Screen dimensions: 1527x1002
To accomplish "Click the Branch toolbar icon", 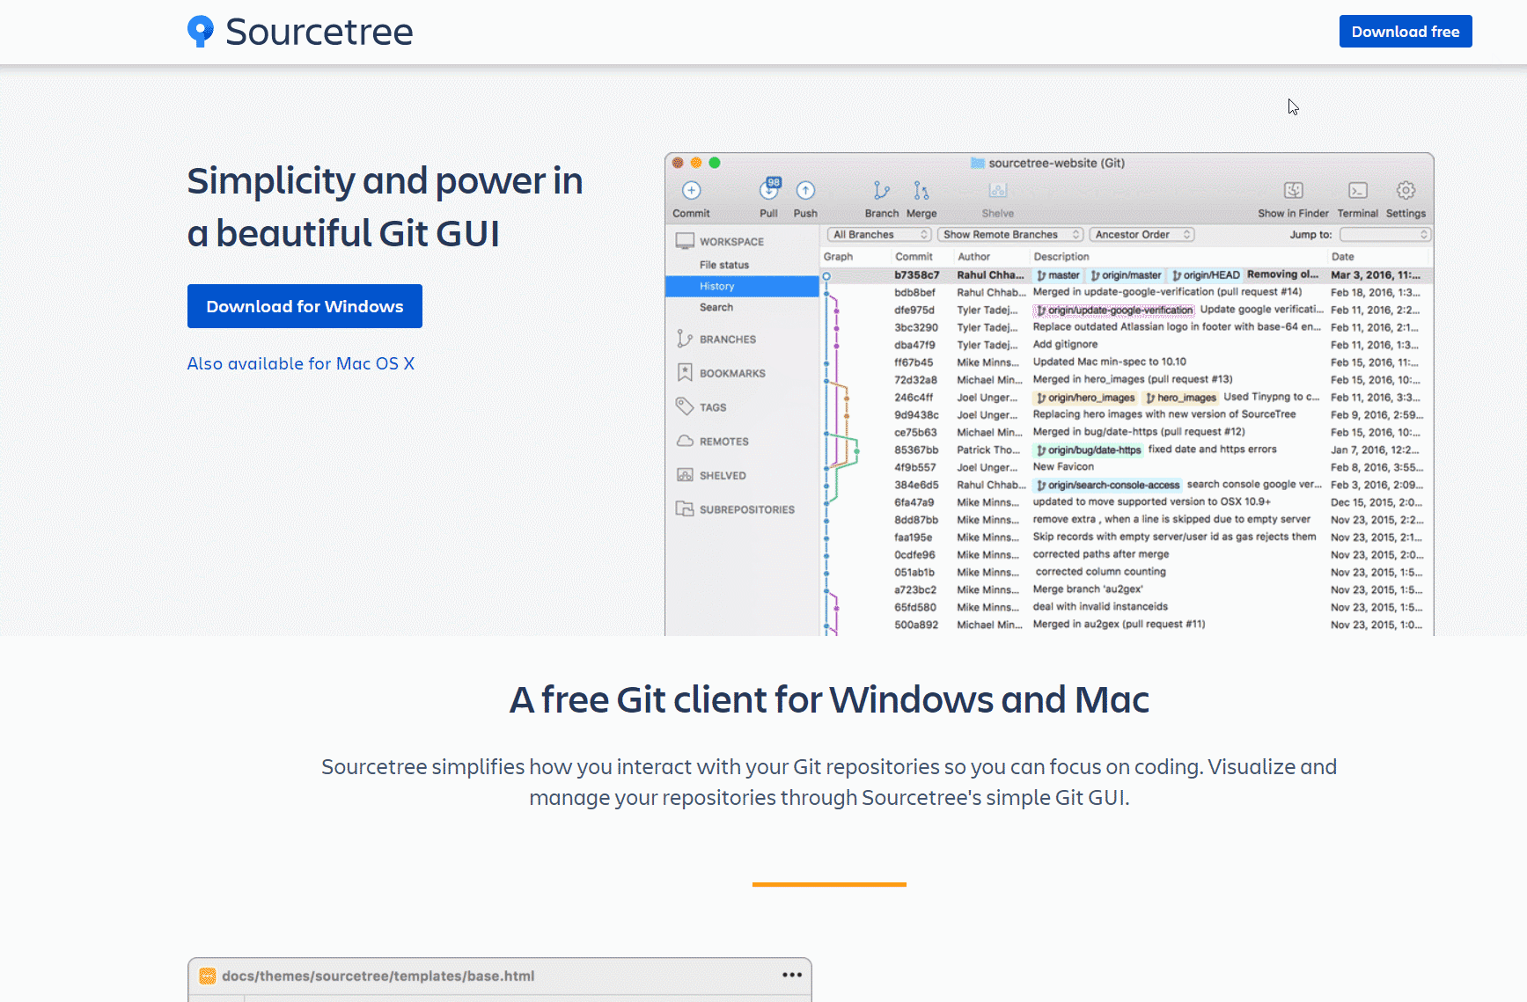I will [881, 190].
